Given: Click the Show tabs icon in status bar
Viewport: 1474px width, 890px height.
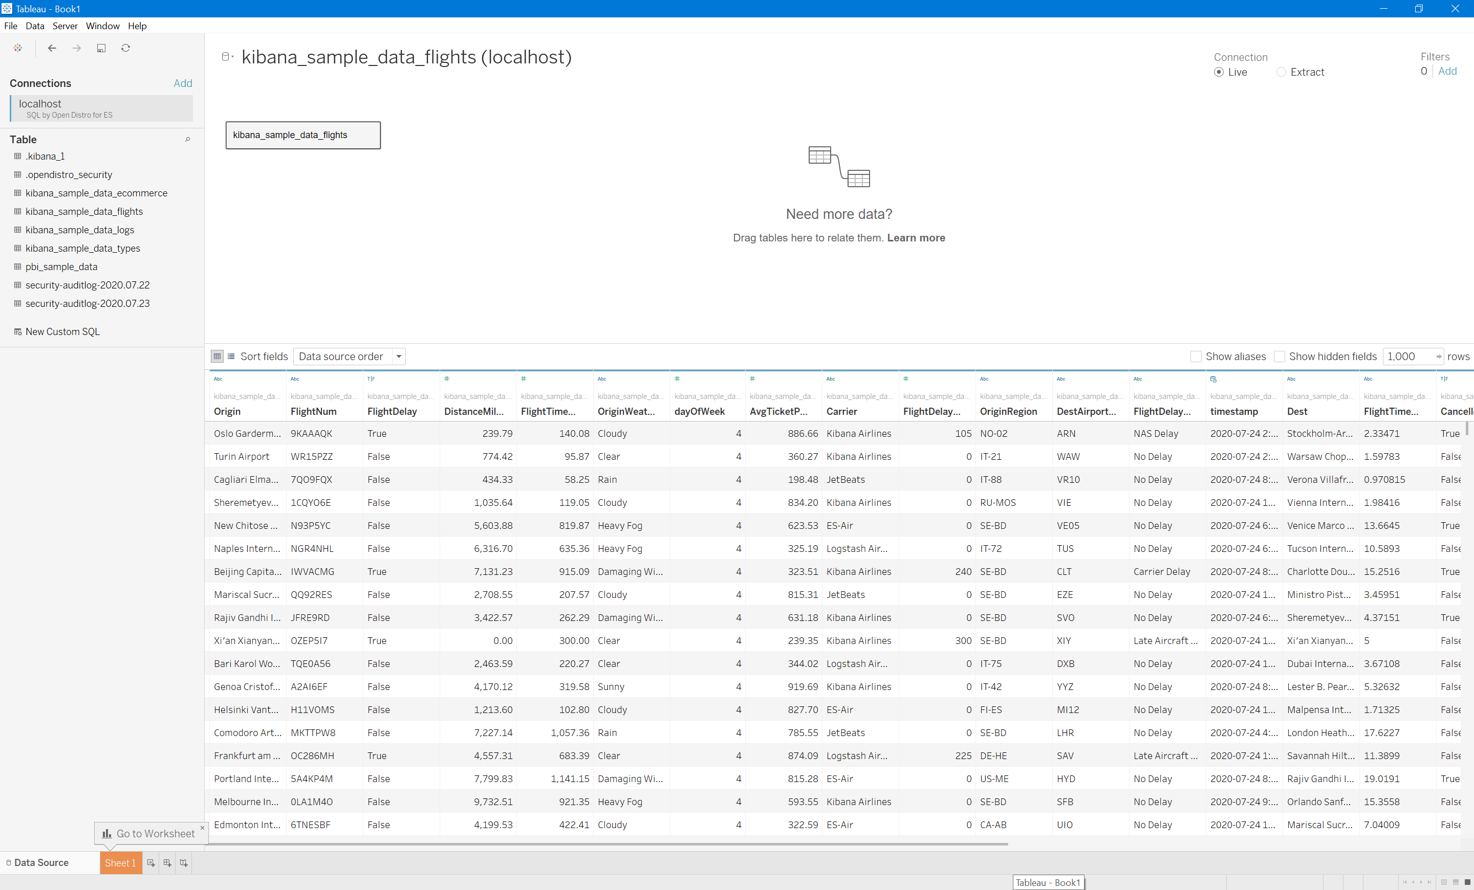Looking at the screenshot, I should click(x=1467, y=882).
